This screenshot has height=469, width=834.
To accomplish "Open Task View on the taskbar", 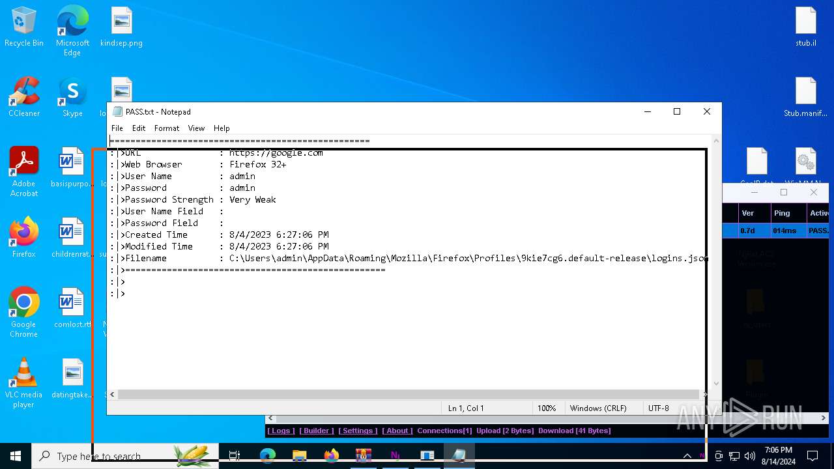I will point(235,456).
